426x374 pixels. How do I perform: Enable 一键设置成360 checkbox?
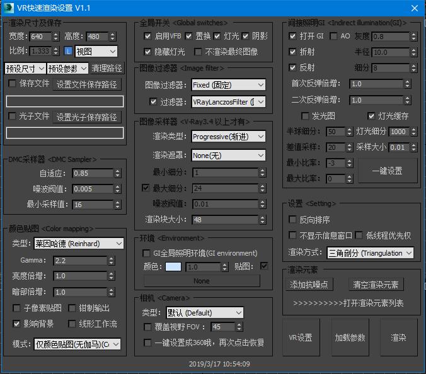(147, 343)
